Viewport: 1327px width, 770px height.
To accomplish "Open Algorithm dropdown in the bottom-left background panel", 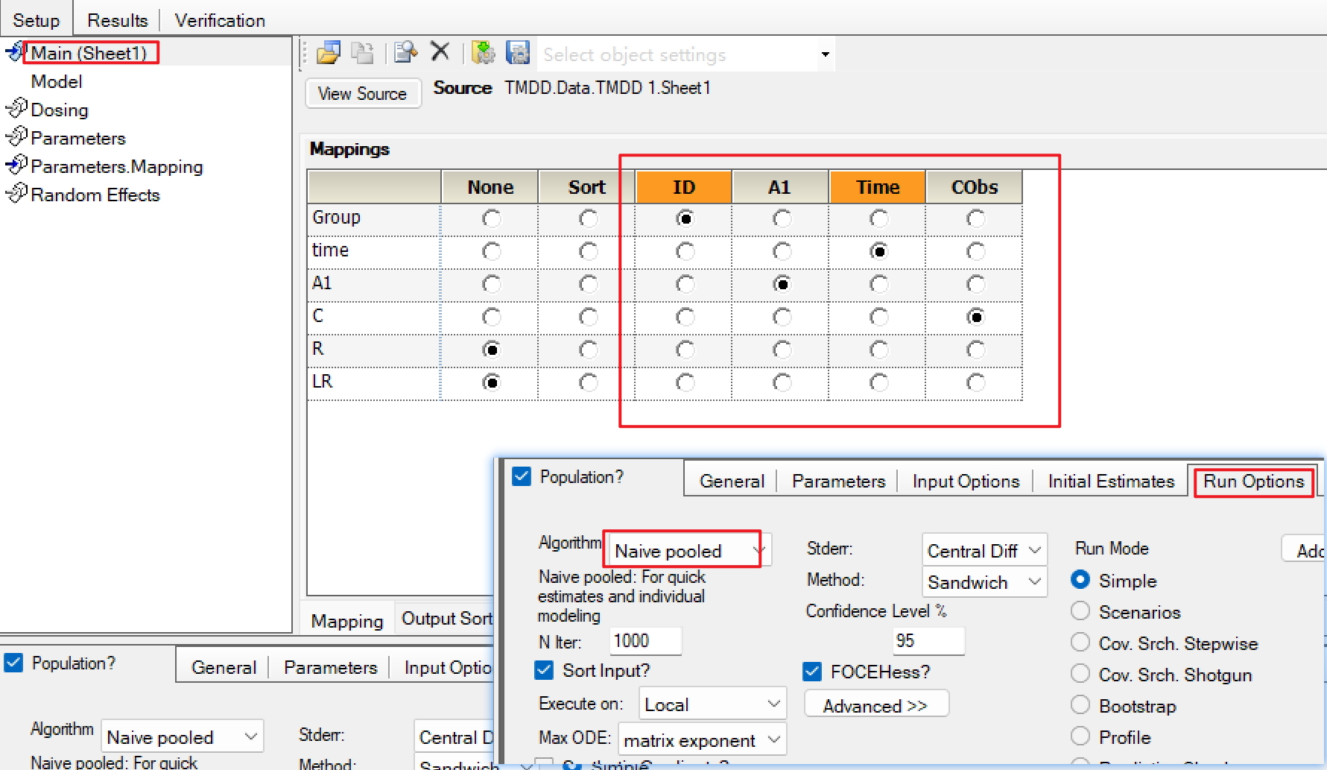I will (x=183, y=736).
